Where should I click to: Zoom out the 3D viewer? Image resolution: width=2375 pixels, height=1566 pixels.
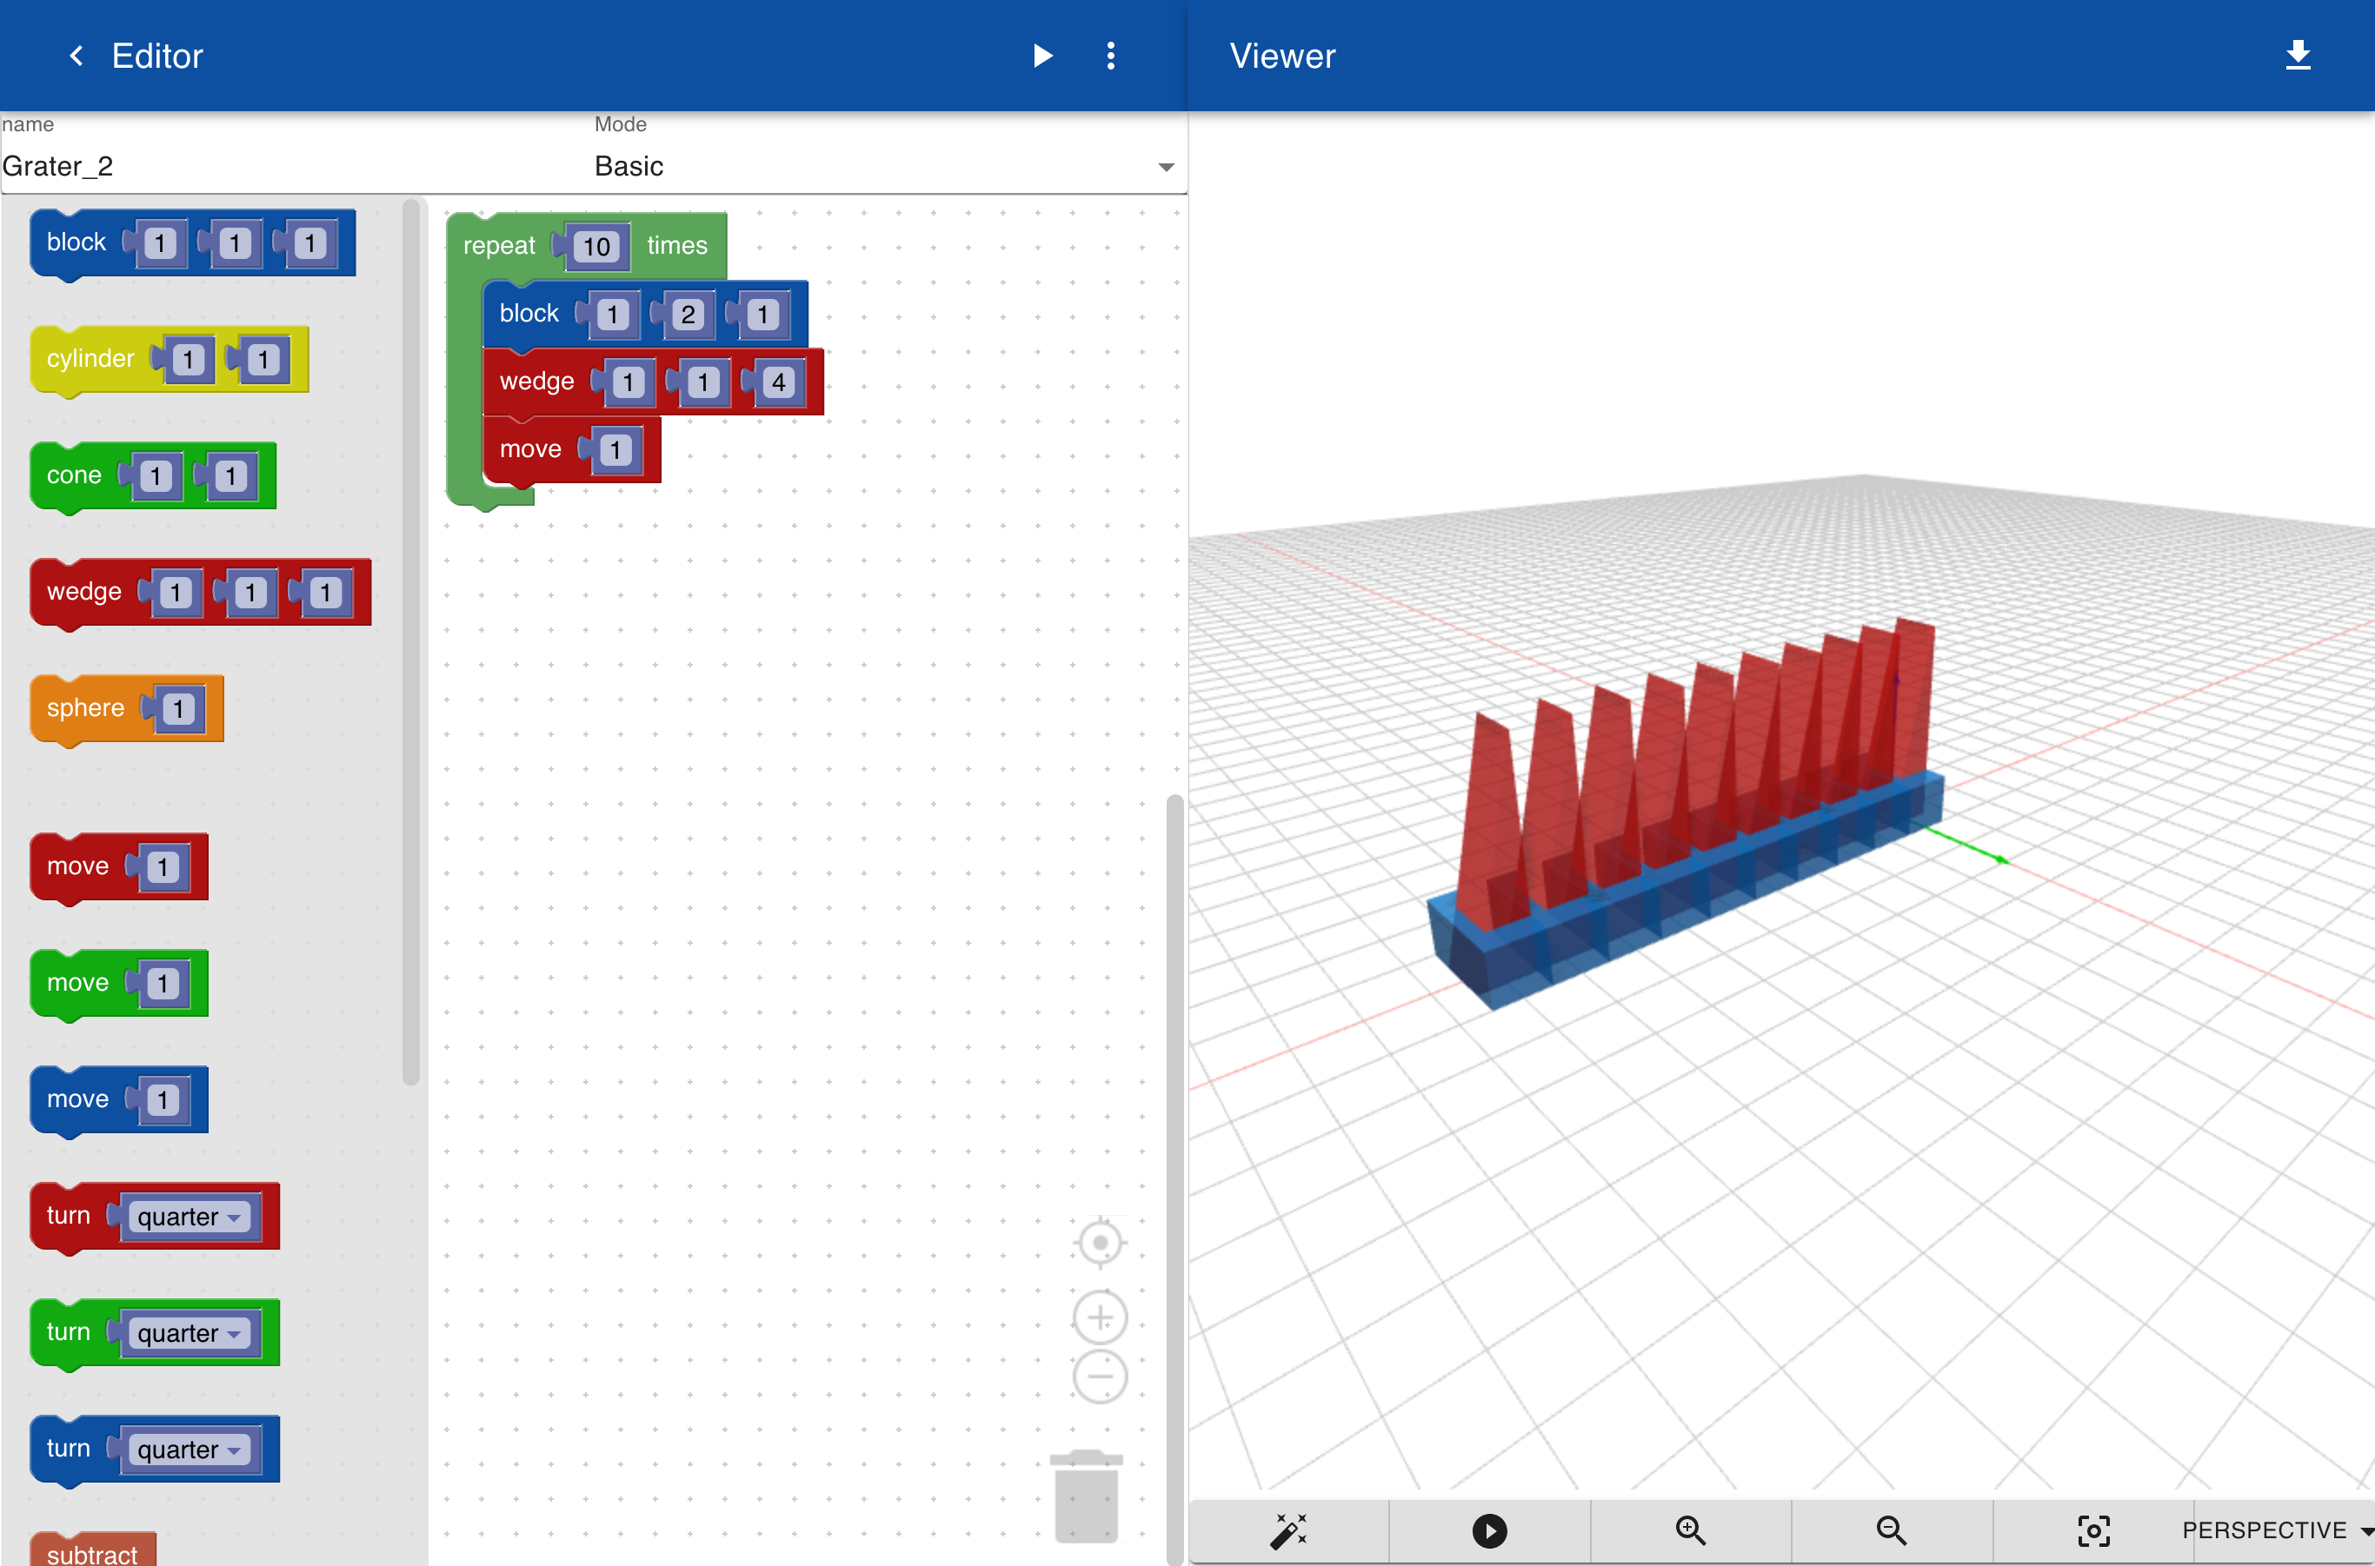[x=1891, y=1530]
